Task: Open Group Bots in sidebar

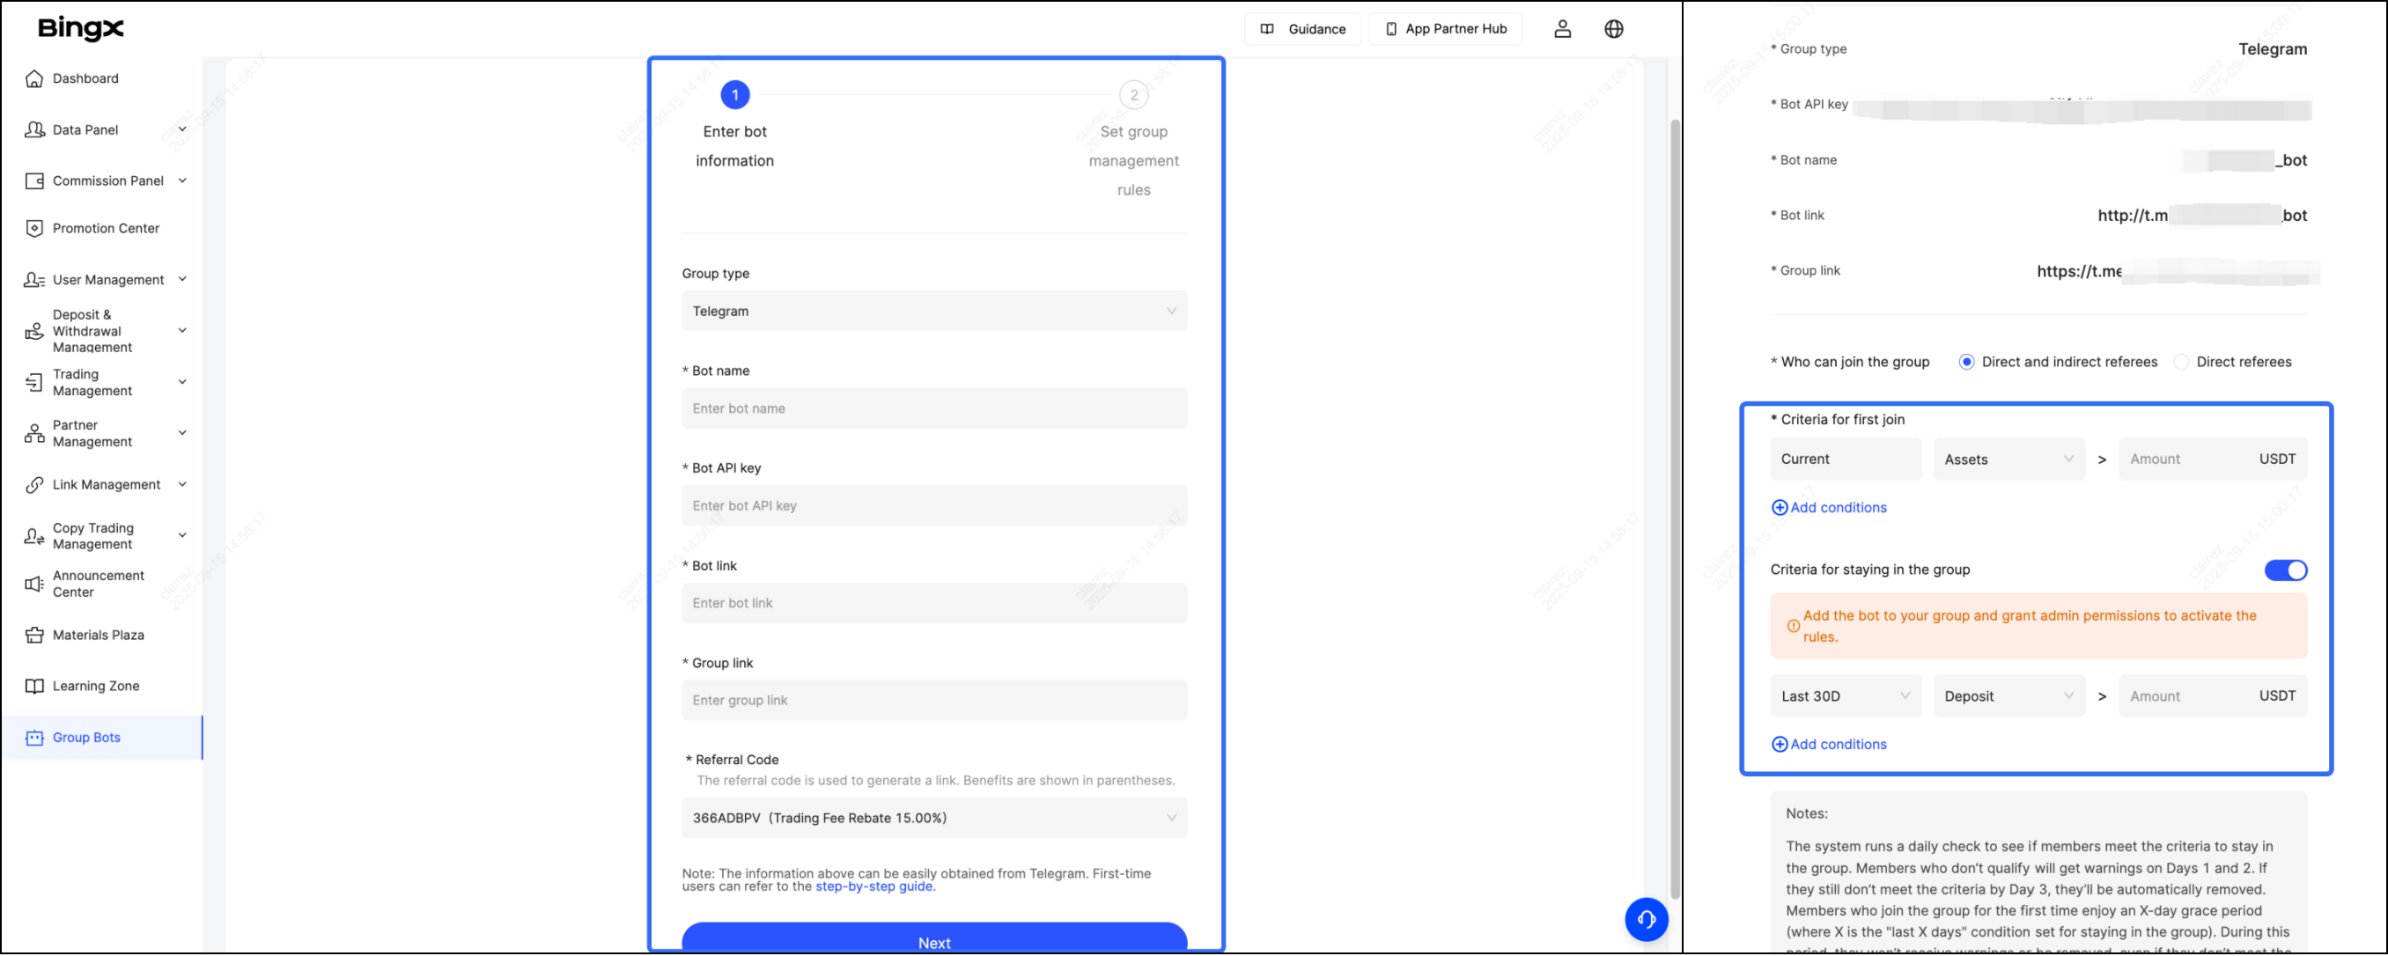Action: coord(86,739)
